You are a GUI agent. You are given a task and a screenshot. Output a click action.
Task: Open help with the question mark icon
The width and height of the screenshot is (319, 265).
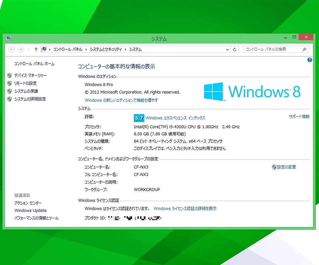(x=309, y=60)
